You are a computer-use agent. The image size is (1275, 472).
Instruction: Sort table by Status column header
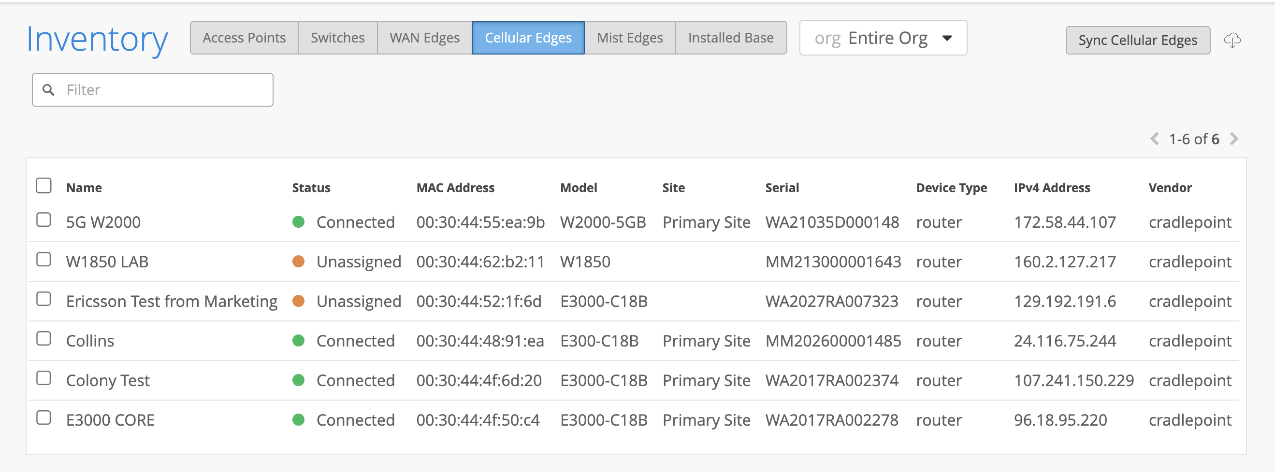[311, 188]
